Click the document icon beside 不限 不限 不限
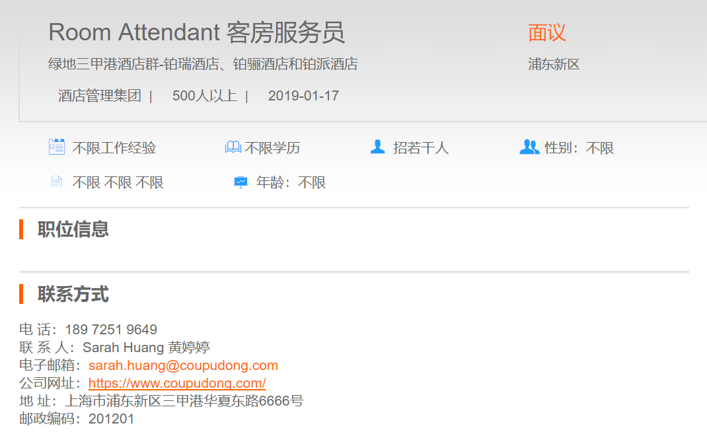The image size is (707, 438). (57, 182)
